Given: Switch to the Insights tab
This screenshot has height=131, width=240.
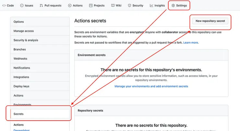Looking at the screenshot, I should coord(160,6).
